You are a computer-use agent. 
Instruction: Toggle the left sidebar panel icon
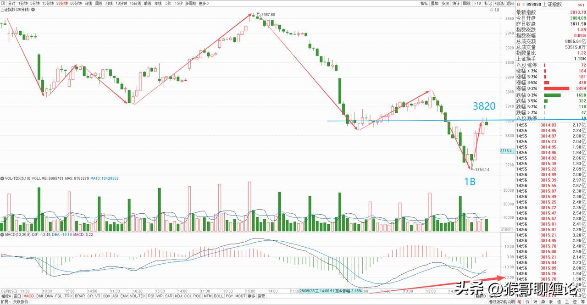click(4, 3)
